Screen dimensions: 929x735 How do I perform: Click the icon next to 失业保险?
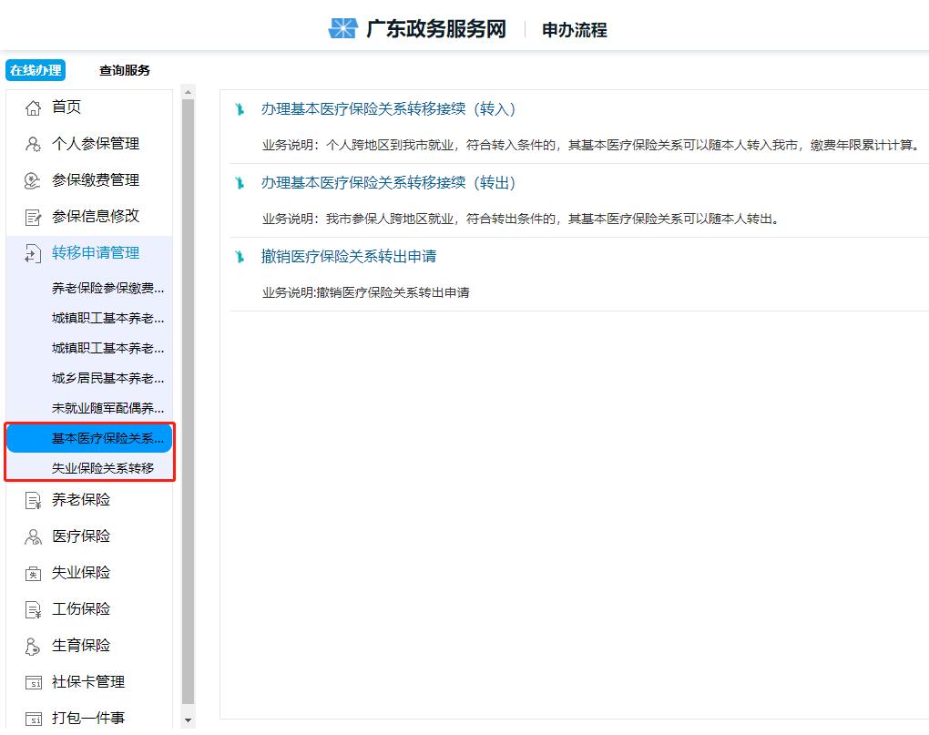[x=32, y=572]
